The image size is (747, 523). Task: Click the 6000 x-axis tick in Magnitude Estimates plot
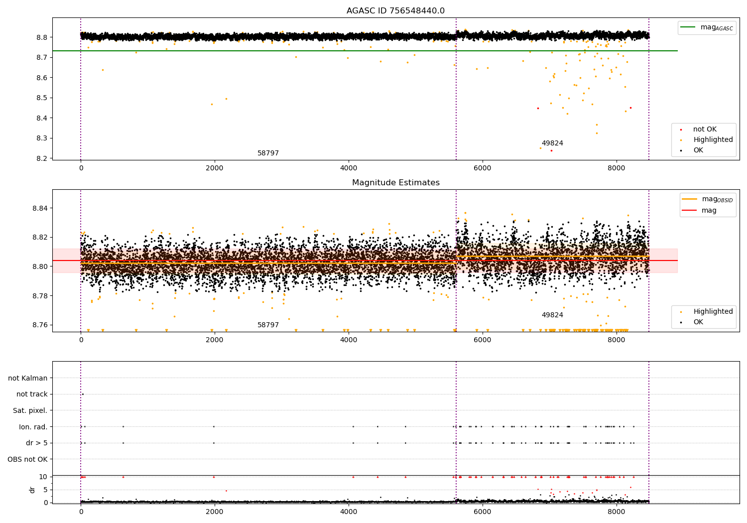[483, 340]
